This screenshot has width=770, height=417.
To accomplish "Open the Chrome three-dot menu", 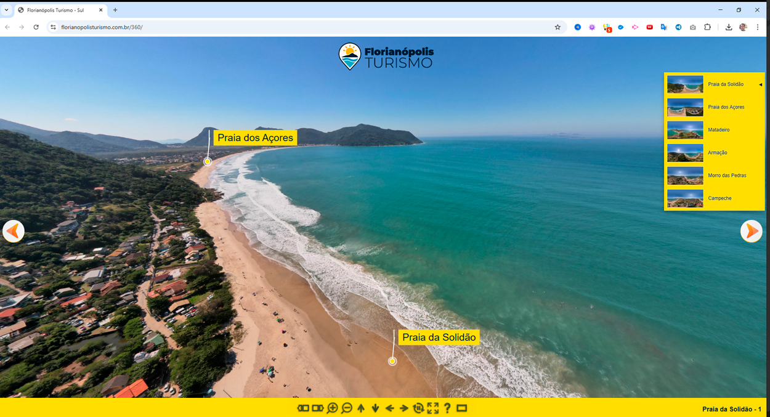I will click(758, 27).
